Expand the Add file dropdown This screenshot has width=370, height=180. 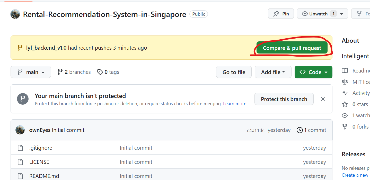pyautogui.click(x=273, y=72)
